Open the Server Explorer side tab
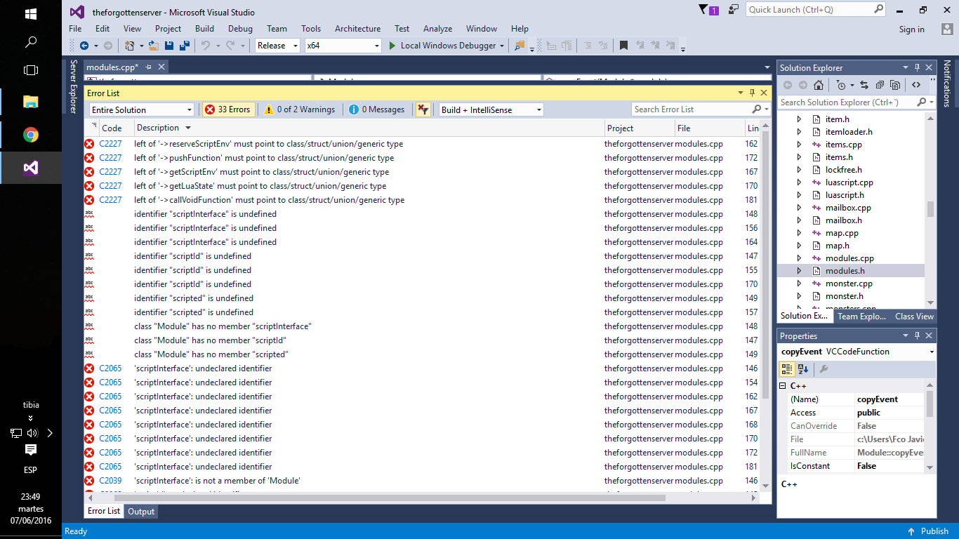The image size is (959, 539). pos(72,86)
